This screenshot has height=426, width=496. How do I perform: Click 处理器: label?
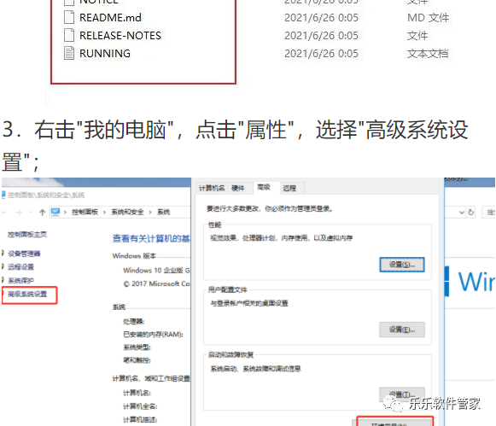[x=134, y=321]
